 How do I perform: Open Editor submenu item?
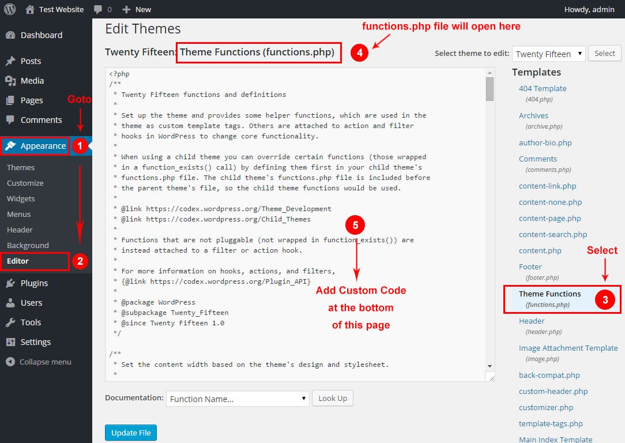(18, 261)
